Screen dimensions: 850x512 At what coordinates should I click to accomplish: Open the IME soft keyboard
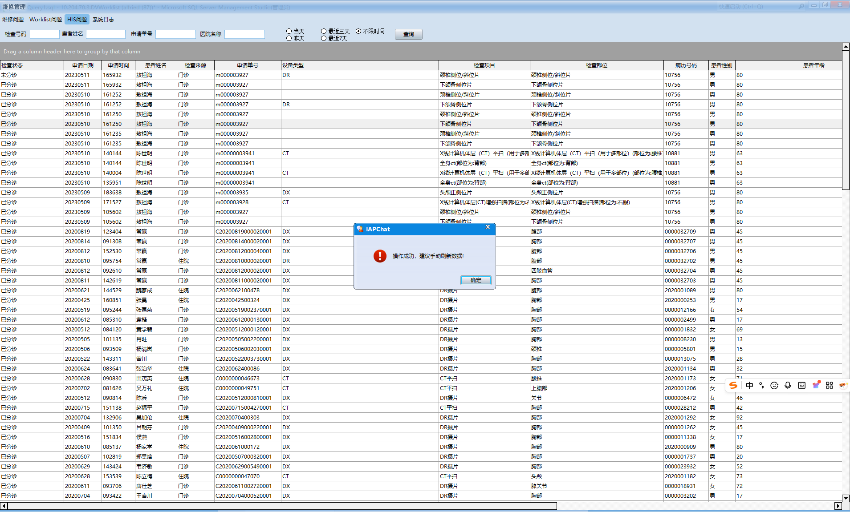pyautogui.click(x=801, y=385)
